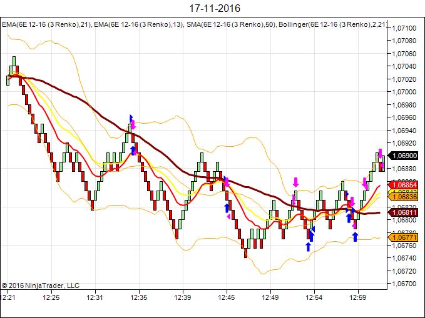The width and height of the screenshot is (425, 318).
Task: Click the black 1,06900 current price marker
Action: (403, 156)
